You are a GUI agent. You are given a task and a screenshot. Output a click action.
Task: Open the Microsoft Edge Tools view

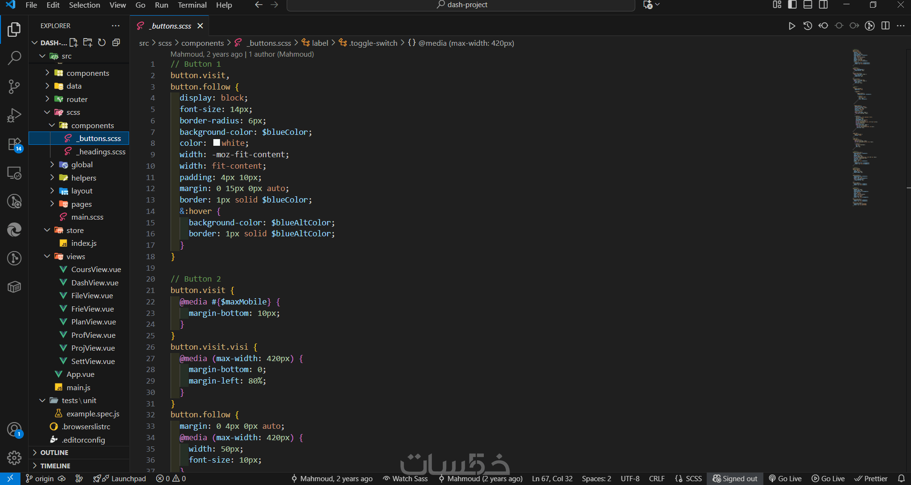14,230
